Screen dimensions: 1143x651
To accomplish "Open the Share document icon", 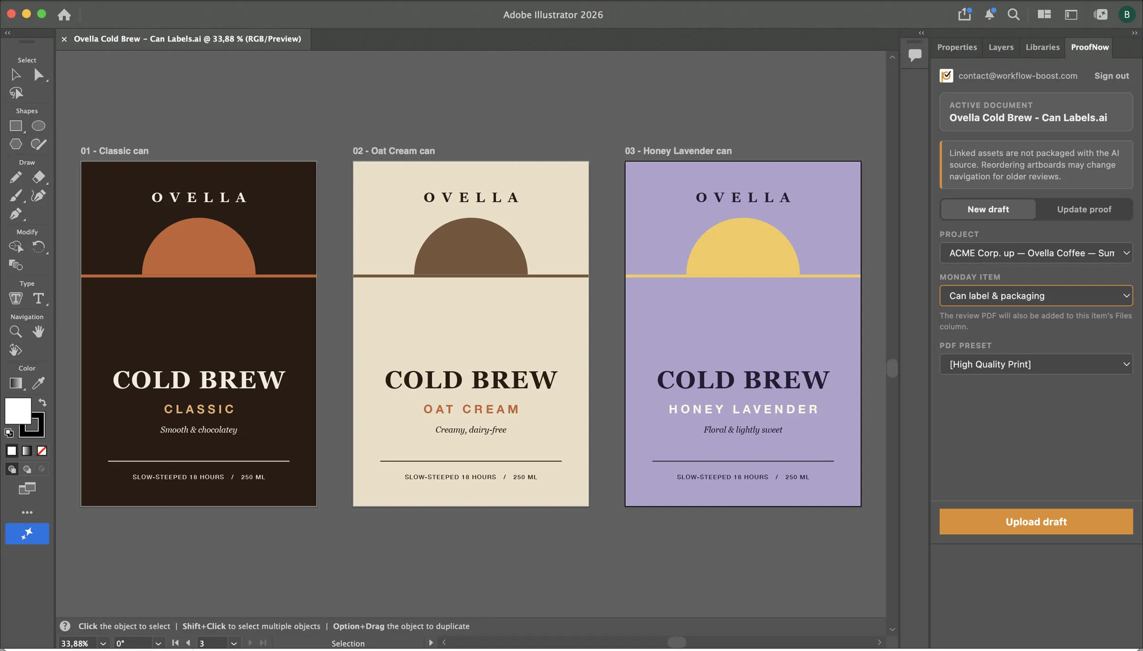I will click(x=965, y=14).
